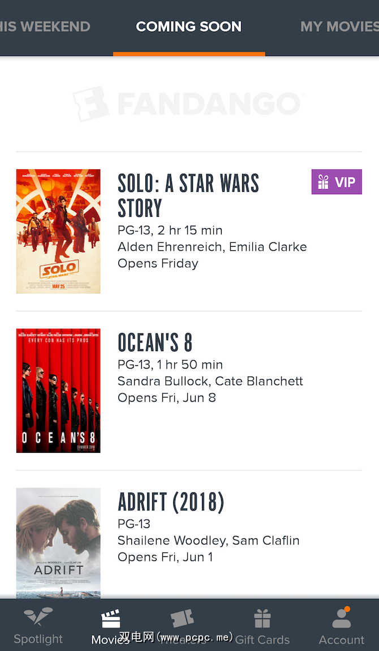This screenshot has width=379, height=651.
Task: Open the Gift Cards present icon
Action: click(262, 619)
